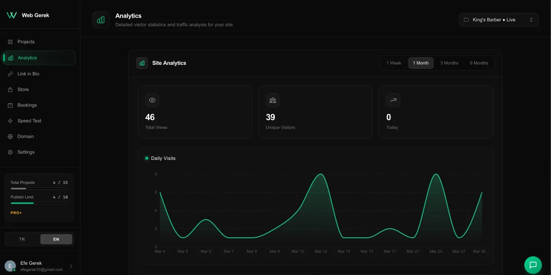Expand the Efe Gerek account chevron
Screen dimensions: 551x275
click(x=71, y=266)
